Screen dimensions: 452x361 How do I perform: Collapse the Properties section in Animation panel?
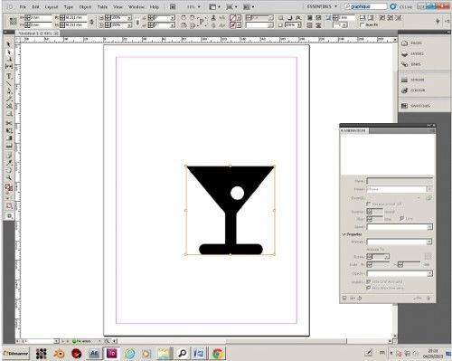[x=344, y=234]
